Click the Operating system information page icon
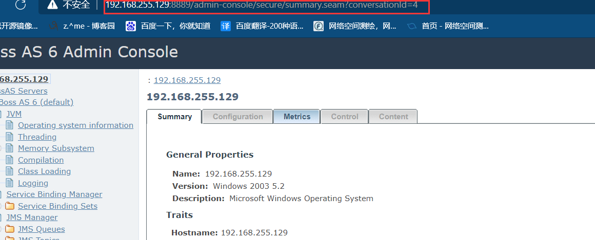The height and width of the screenshot is (240, 595). (9, 125)
